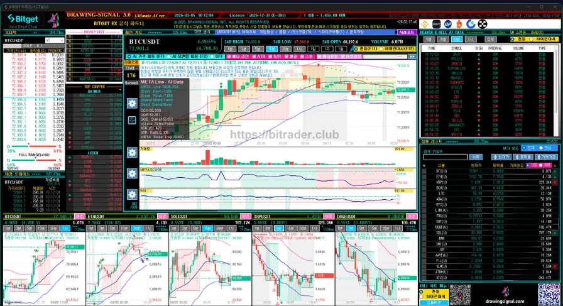
Task: Select XRP(U) row in symbol list
Action: 490,182
